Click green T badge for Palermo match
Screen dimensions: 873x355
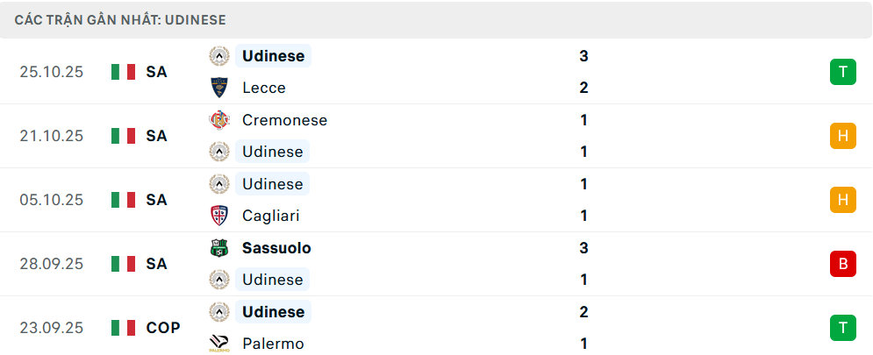tap(842, 328)
